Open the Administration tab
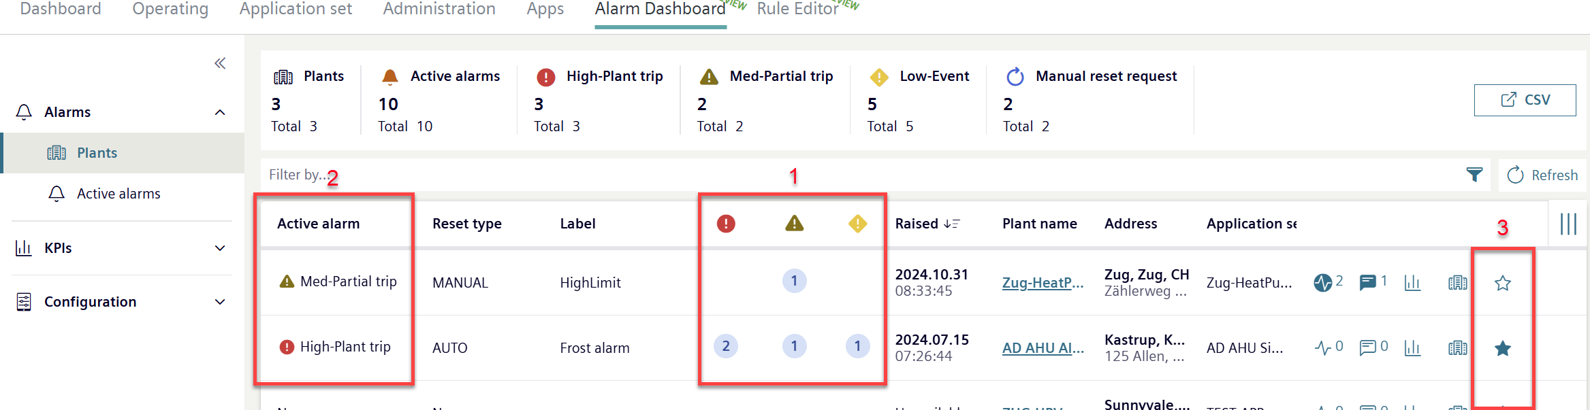Viewport: 1590px width, 410px height. pos(439,10)
